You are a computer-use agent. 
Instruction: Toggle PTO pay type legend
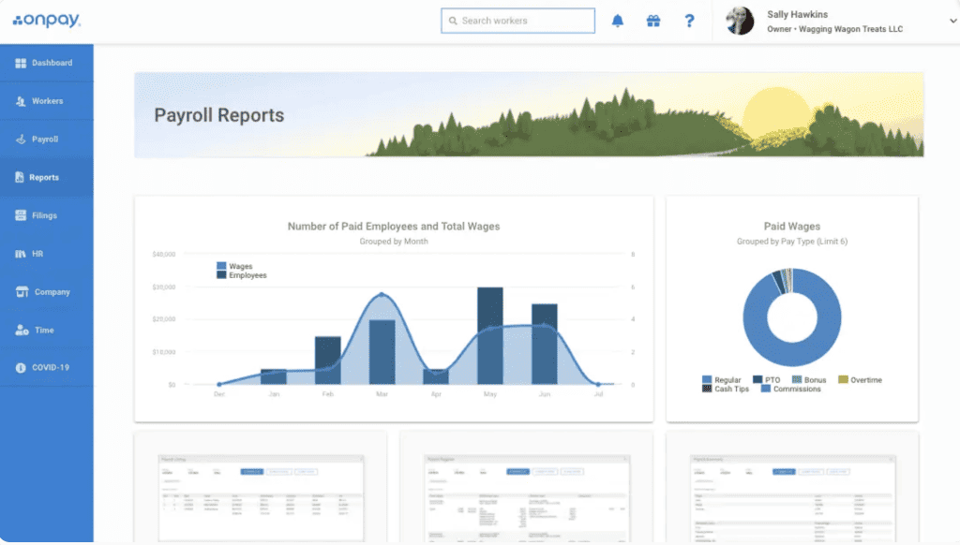click(767, 380)
